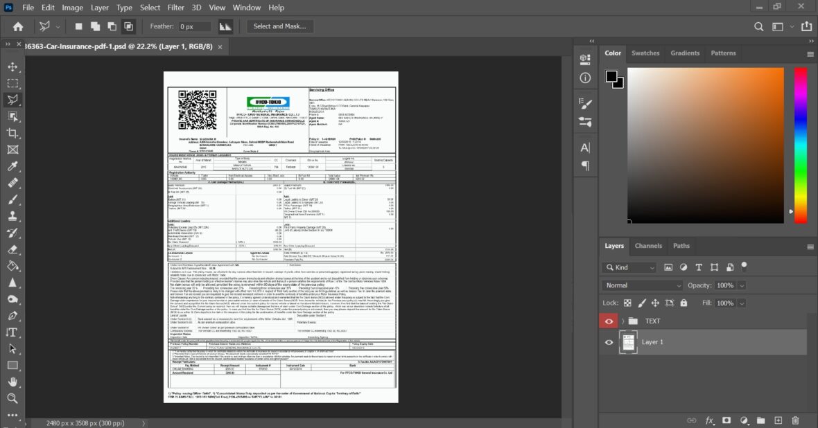Add a layer style with the fx icon
818x428 pixels.
pyautogui.click(x=708, y=420)
